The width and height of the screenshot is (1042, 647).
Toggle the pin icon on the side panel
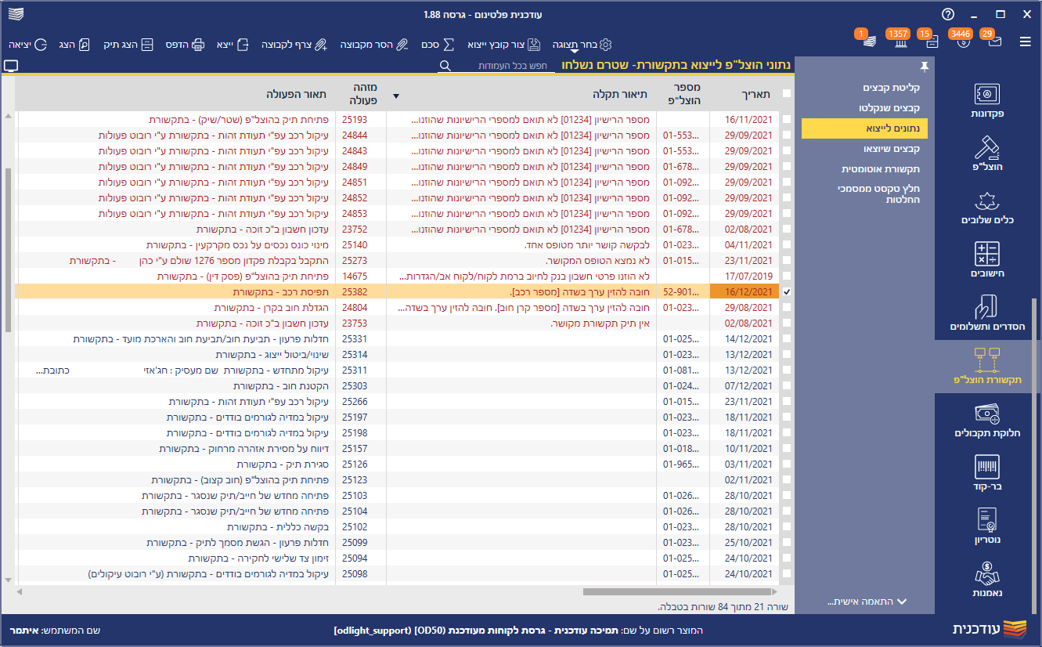pos(925,66)
